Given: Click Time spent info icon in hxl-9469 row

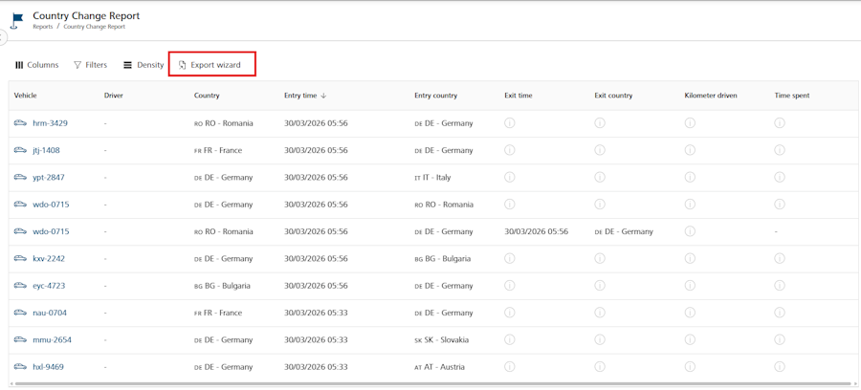Looking at the screenshot, I should 780,366.
